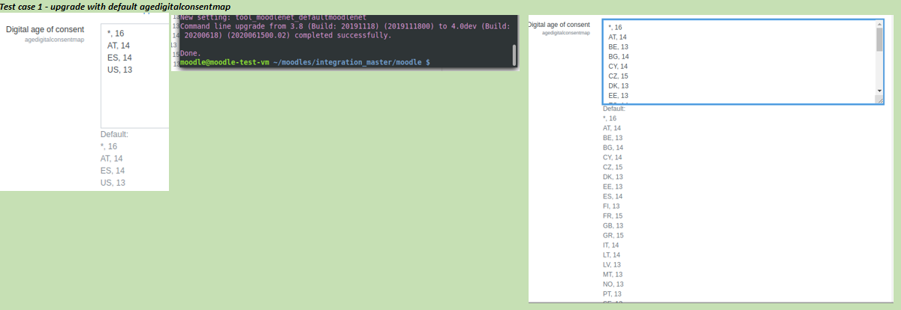Click 'ES, 14' inside the left text box
Screen dimensions: 901x310
[120, 58]
